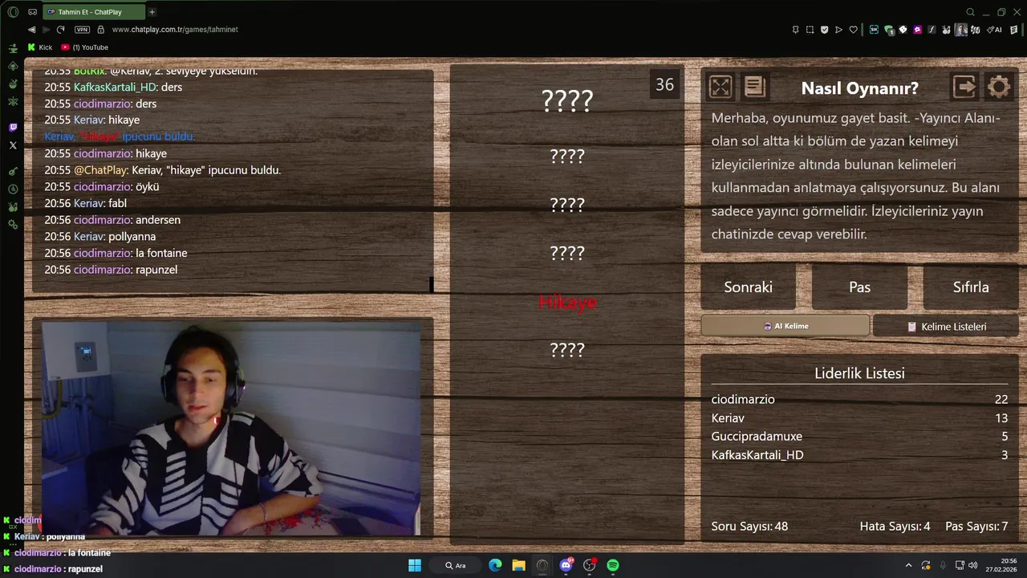Toggle fullscreen mode in the game panel
Image resolution: width=1027 pixels, height=578 pixels.
721,87
